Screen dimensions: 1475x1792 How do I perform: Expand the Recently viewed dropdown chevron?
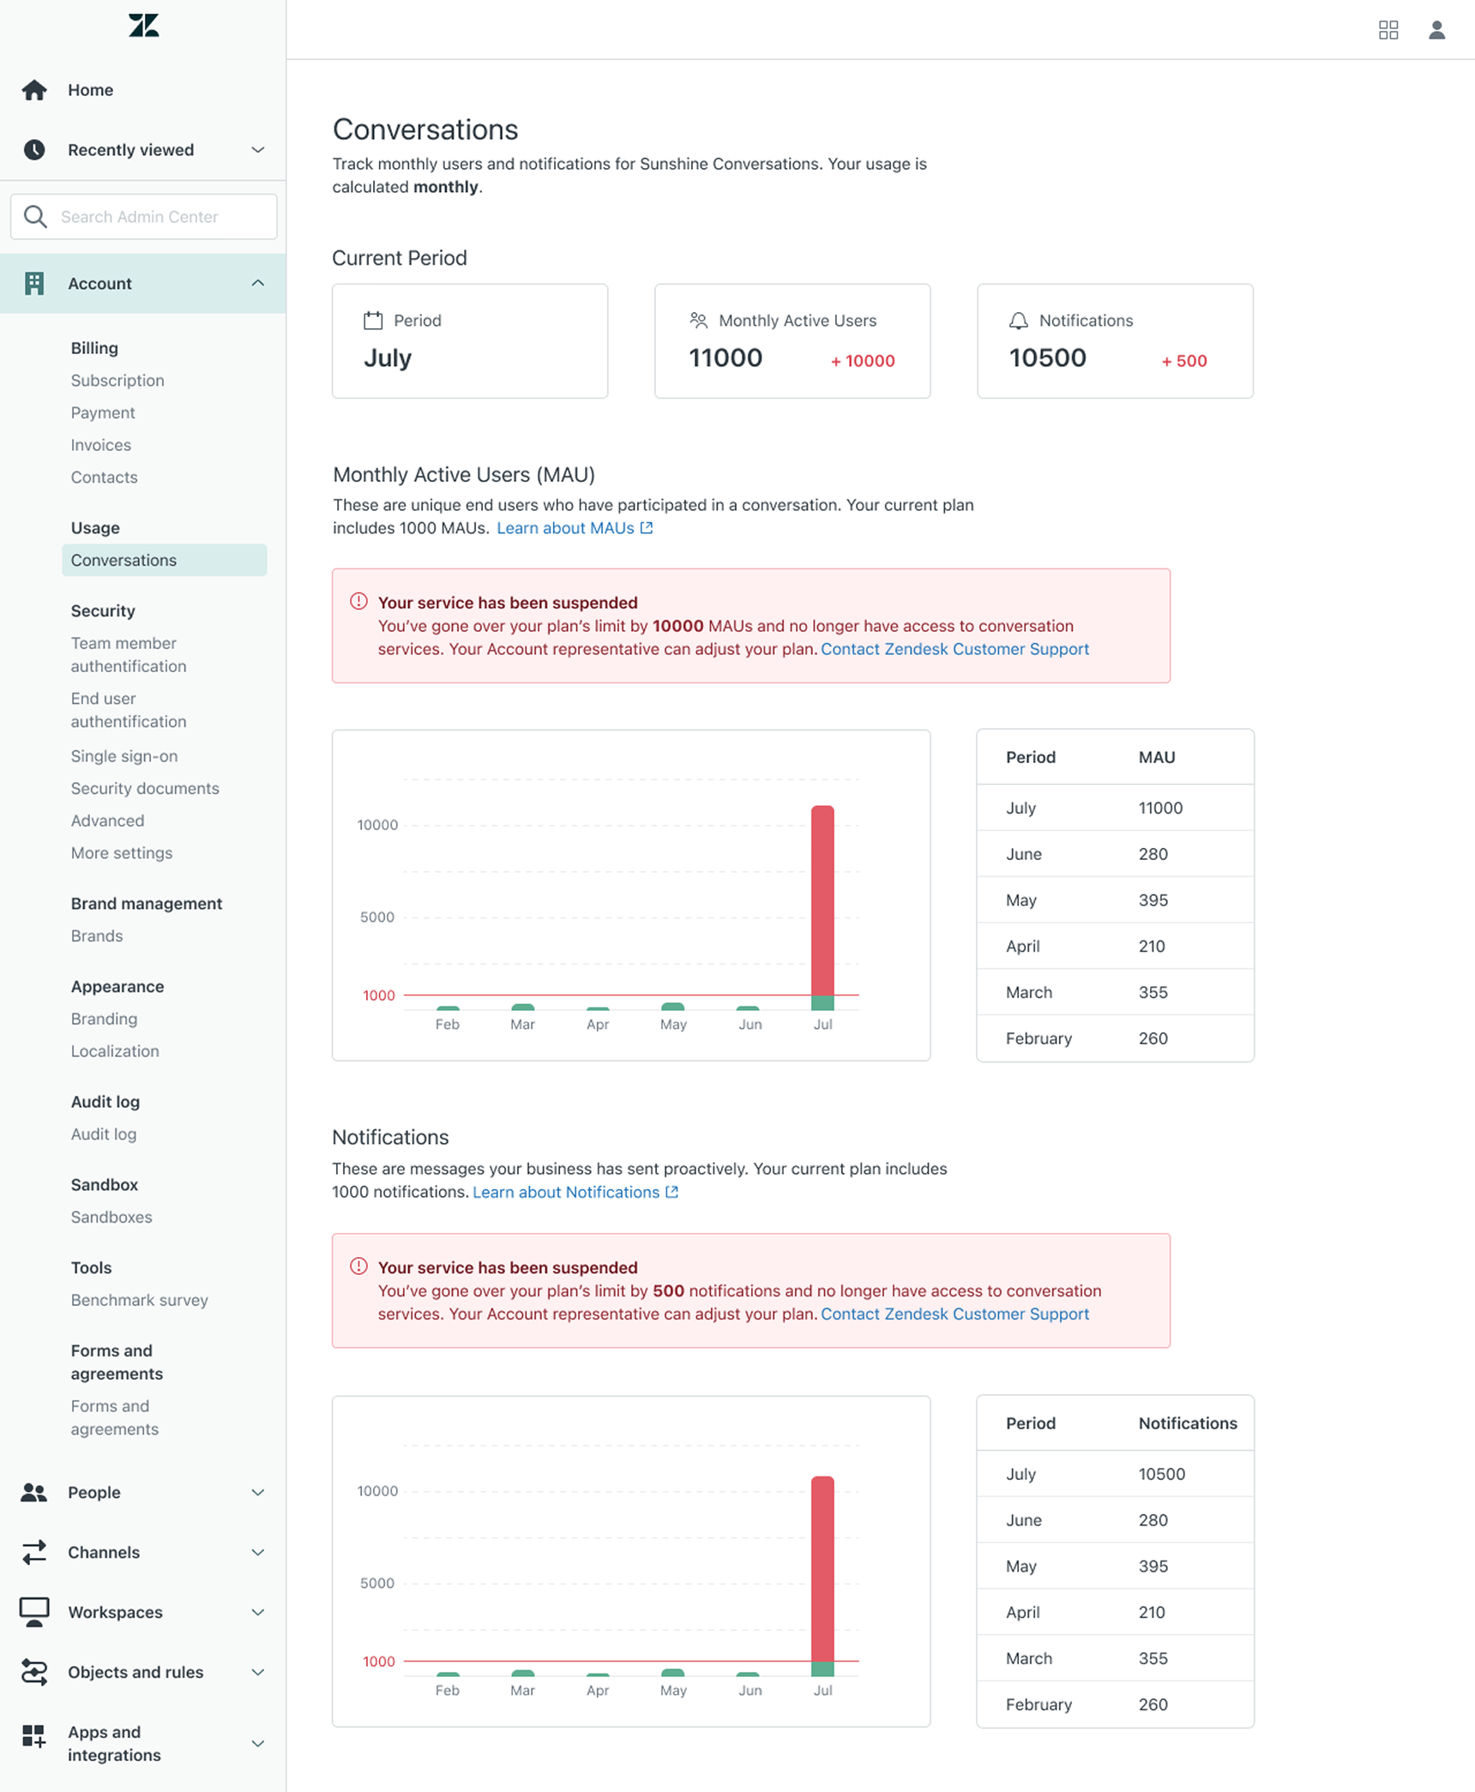point(257,150)
